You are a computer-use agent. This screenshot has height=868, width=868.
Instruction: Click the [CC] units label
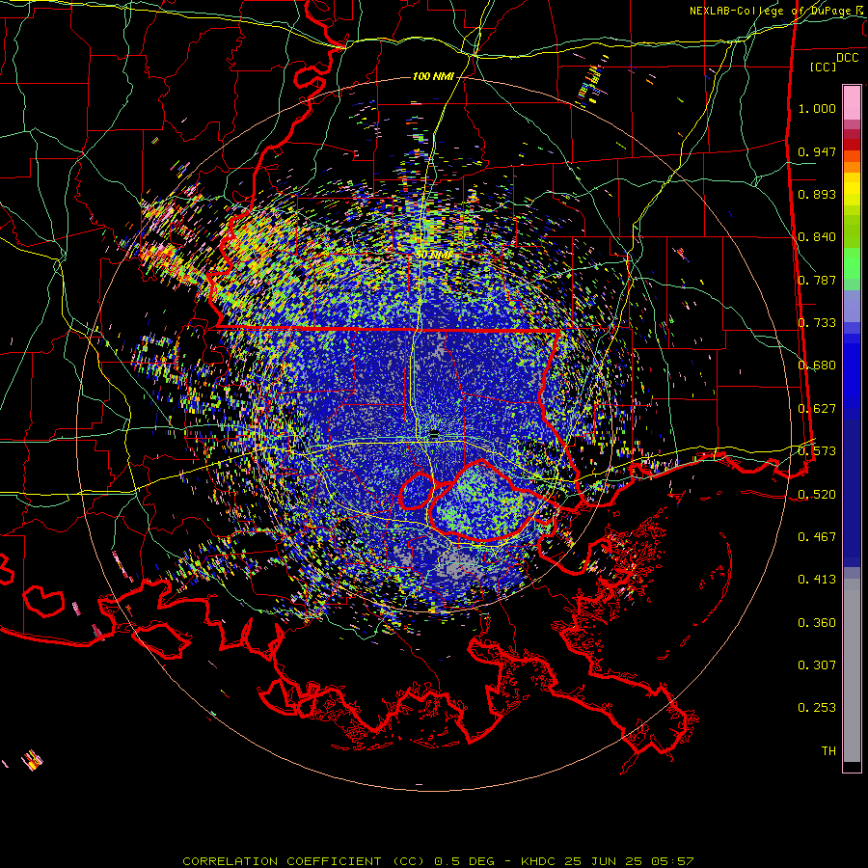coord(824,67)
